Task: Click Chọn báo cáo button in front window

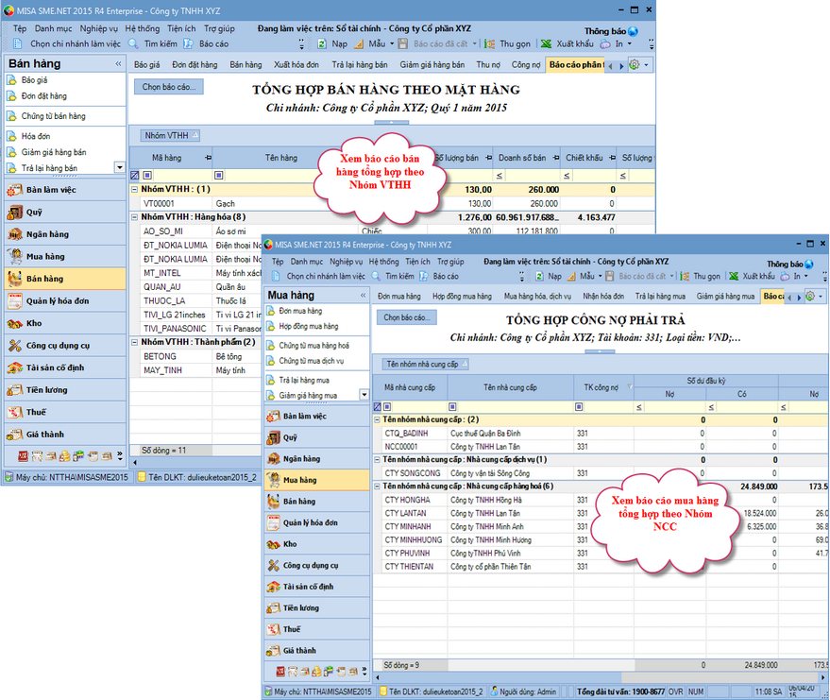Action: tap(407, 317)
